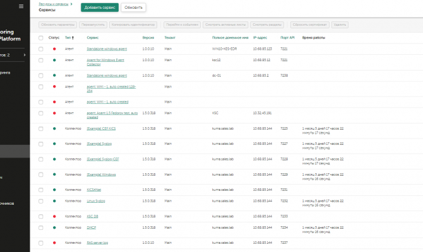This screenshot has height=252, width=423.
Task: Open Standalone windows agent link for WIN10-KES-EDR
Action: click(107, 49)
